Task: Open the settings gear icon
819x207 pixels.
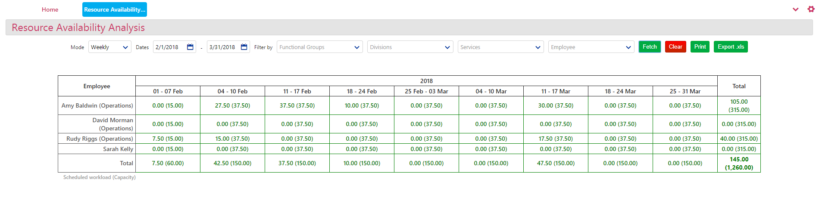Action: tap(811, 9)
